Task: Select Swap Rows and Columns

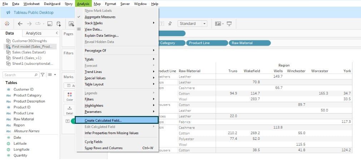Action: [117, 148]
